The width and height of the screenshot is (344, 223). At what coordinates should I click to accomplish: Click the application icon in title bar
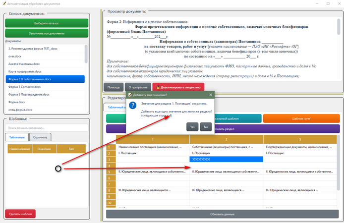tap(4, 3)
